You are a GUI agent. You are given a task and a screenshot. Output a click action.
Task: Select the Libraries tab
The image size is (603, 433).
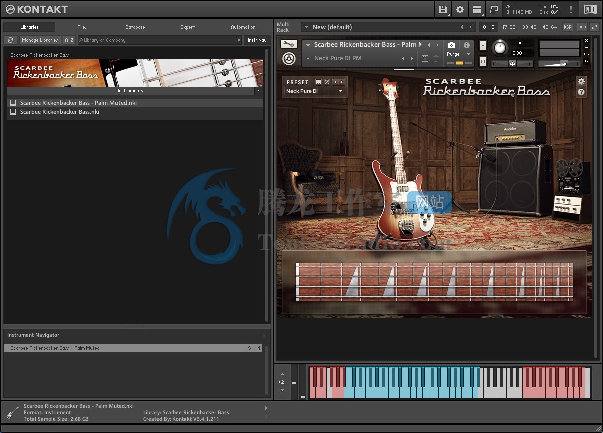click(x=30, y=27)
